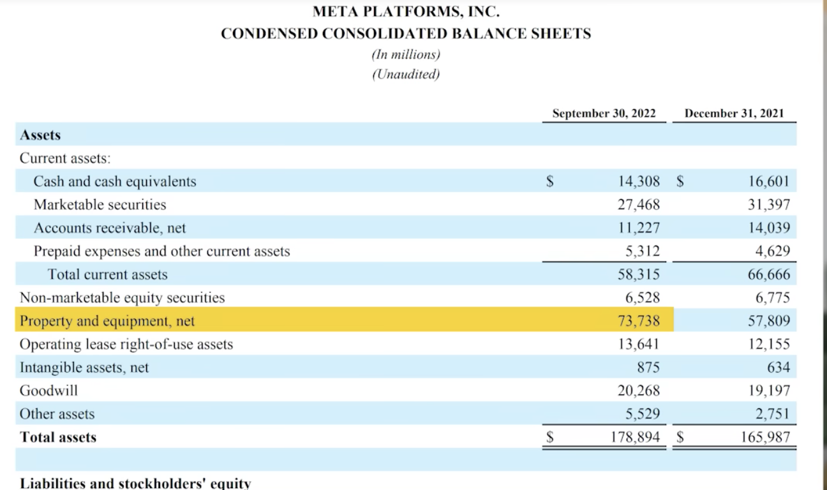Click the Total current assets label
Image resolution: width=827 pixels, height=490 pixels.
click(x=107, y=274)
